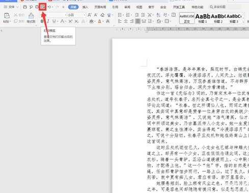Apply the 标题 1 style
Viewport: 249px width, 193px height.
point(203,18)
